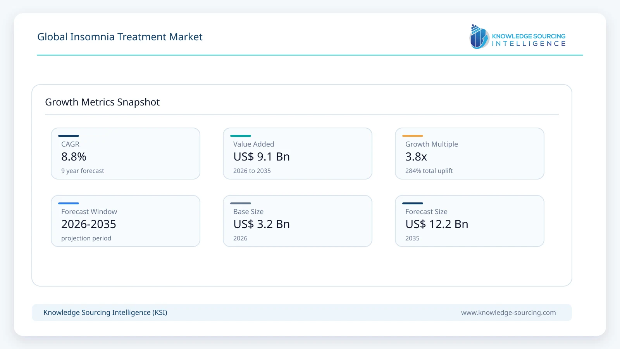Click the 'Knowledge Sourcing Intelligence (KSI)' footer text
Screen dimensions: 620x349
pos(105,313)
